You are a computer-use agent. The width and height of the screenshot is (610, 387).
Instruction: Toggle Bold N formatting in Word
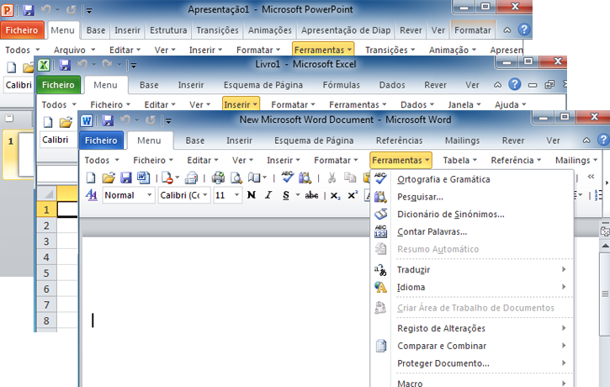pyautogui.click(x=252, y=195)
